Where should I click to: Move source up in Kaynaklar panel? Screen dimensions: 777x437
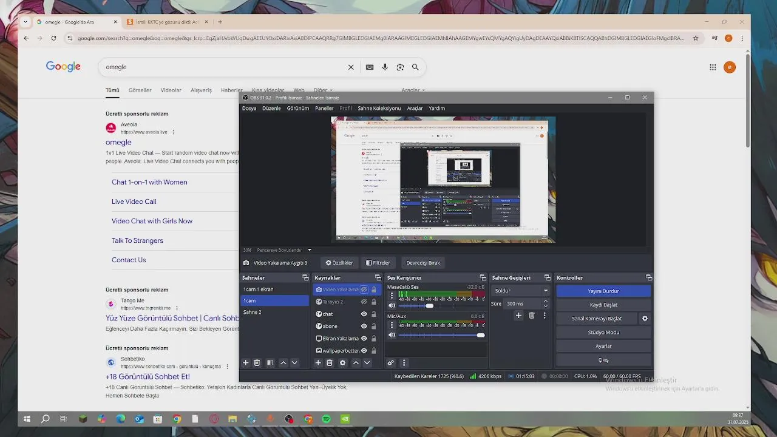click(x=356, y=363)
